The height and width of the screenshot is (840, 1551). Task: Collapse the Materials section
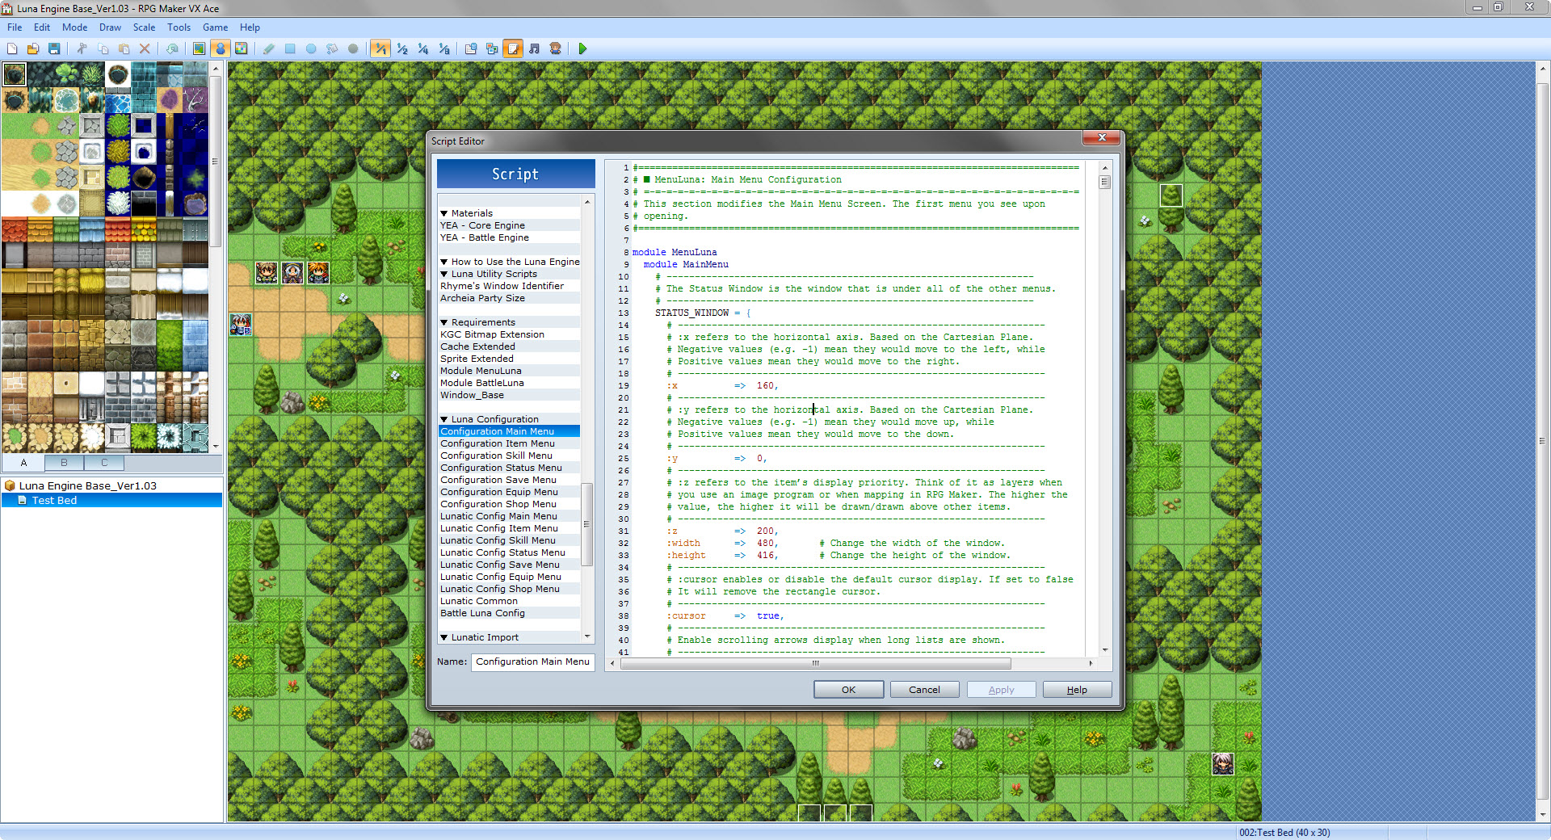(445, 212)
